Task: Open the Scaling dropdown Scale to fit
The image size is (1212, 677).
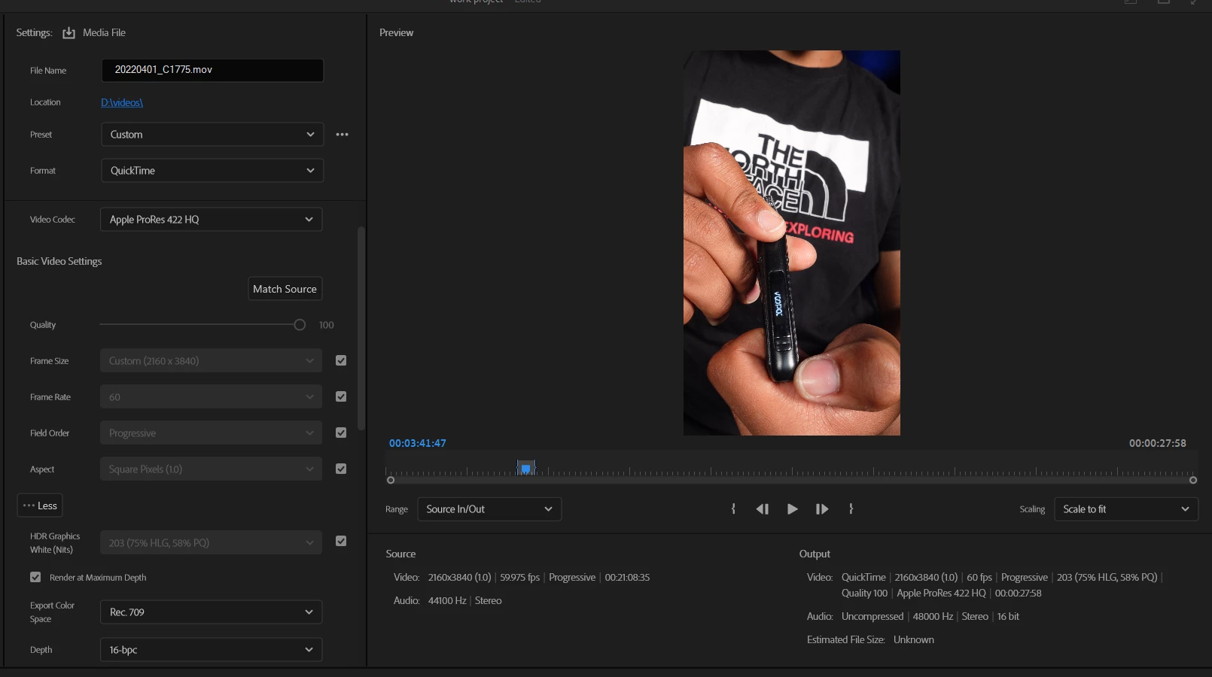Action: 1126,509
